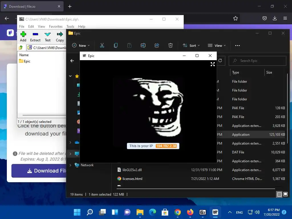Open taskbar Search
The height and width of the screenshot is (219, 292).
click(90, 212)
